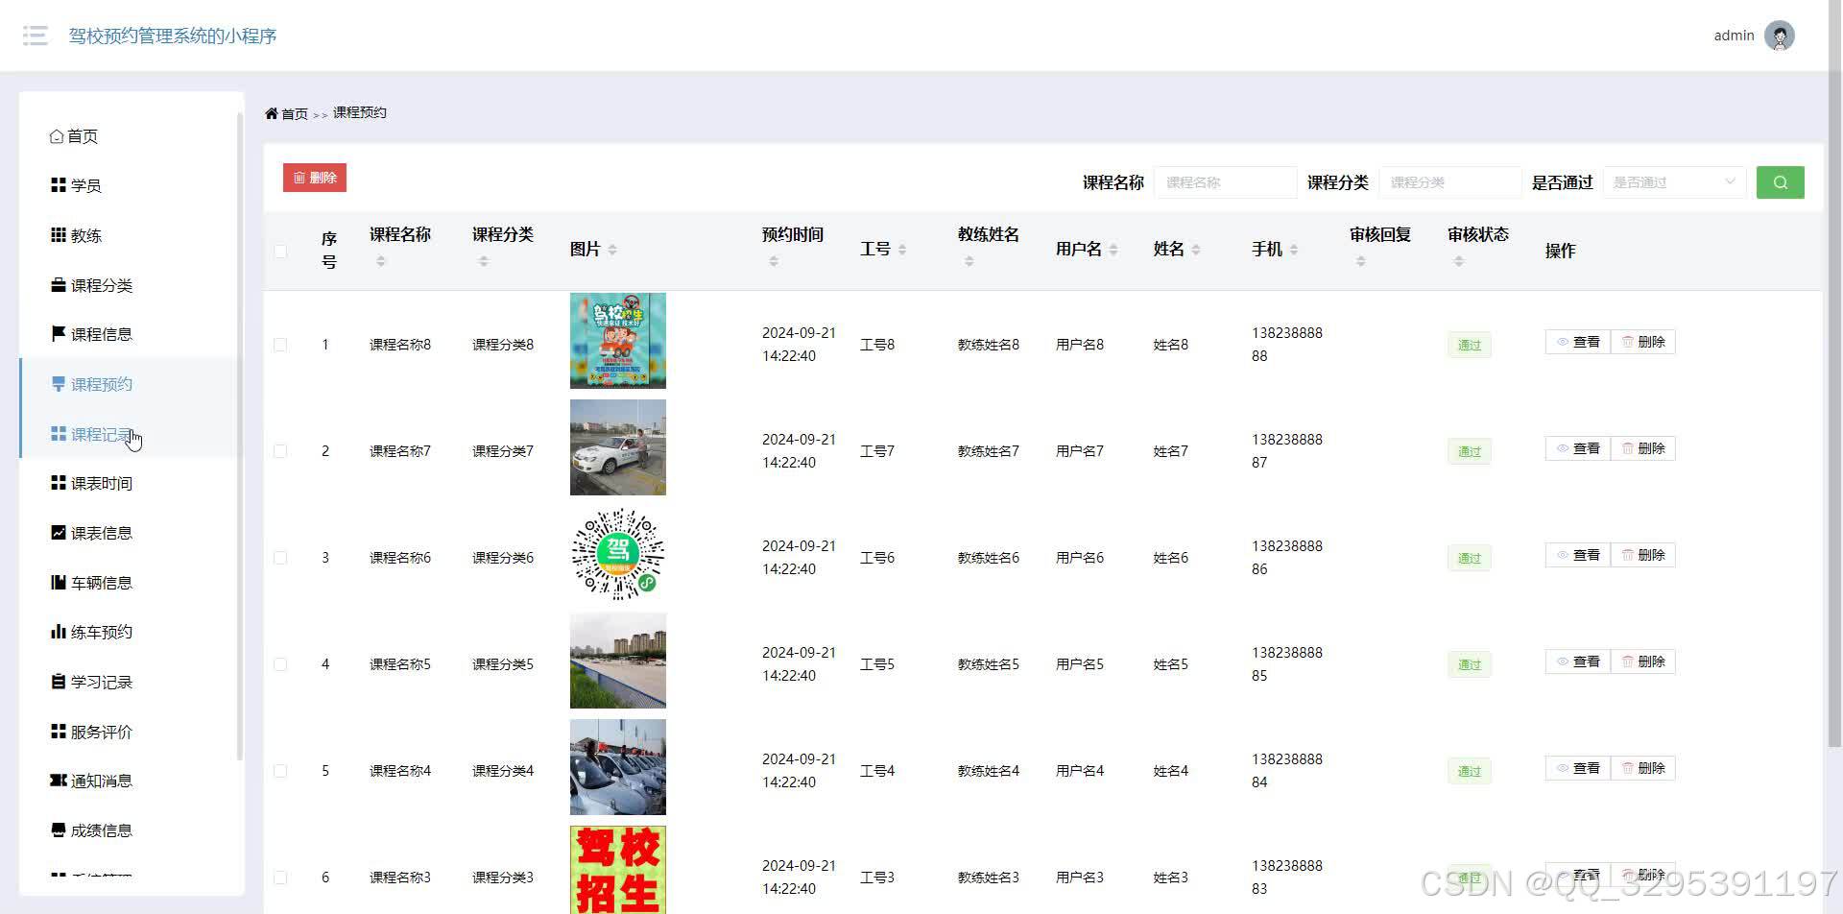Switch to the 课程记录 menu item
Screen dimensions: 1843x914
pyautogui.click(x=103, y=433)
